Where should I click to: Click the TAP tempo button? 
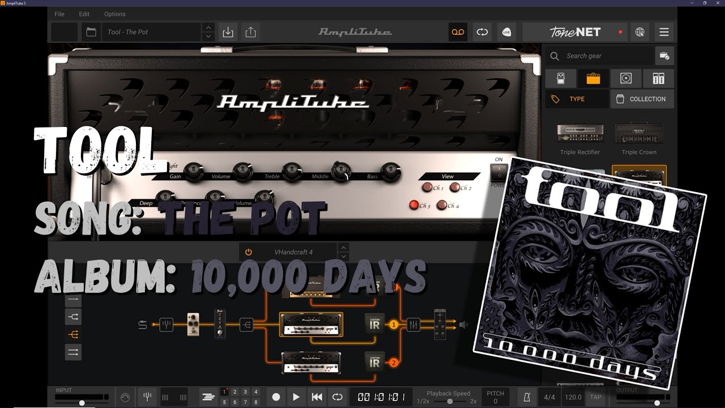595,397
